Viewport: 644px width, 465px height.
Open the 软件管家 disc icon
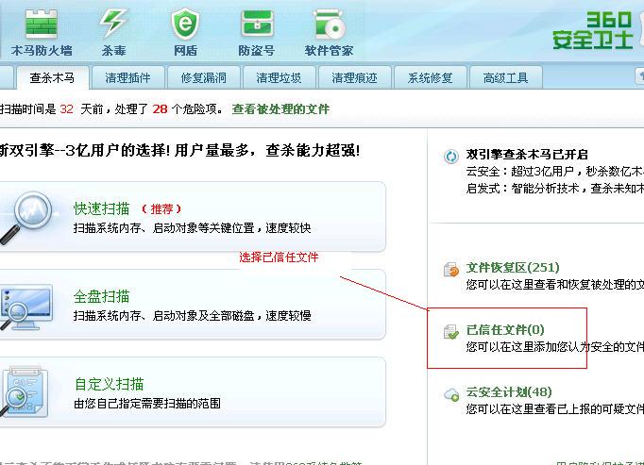pyautogui.click(x=329, y=24)
